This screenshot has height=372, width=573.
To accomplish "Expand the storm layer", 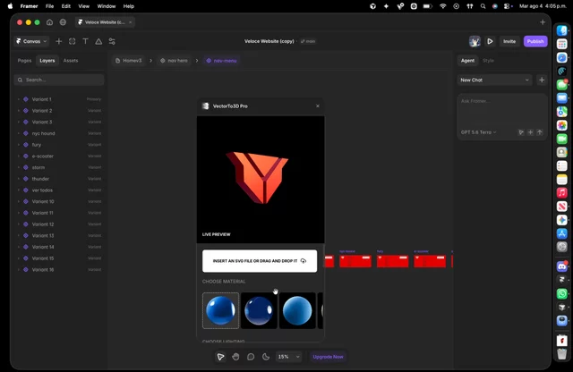I will (18, 167).
